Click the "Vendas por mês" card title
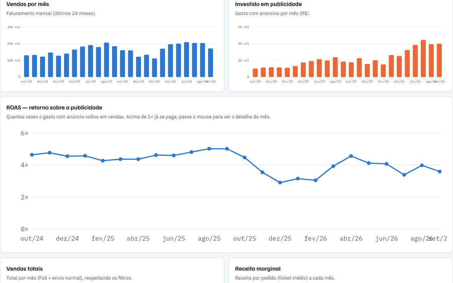 [x=28, y=4]
